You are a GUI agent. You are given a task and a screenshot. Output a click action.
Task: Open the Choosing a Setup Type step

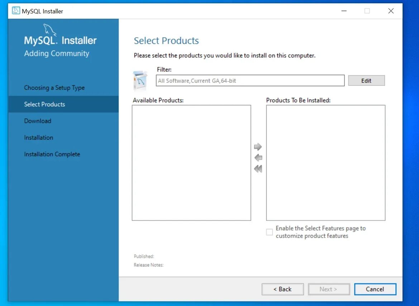tap(54, 88)
